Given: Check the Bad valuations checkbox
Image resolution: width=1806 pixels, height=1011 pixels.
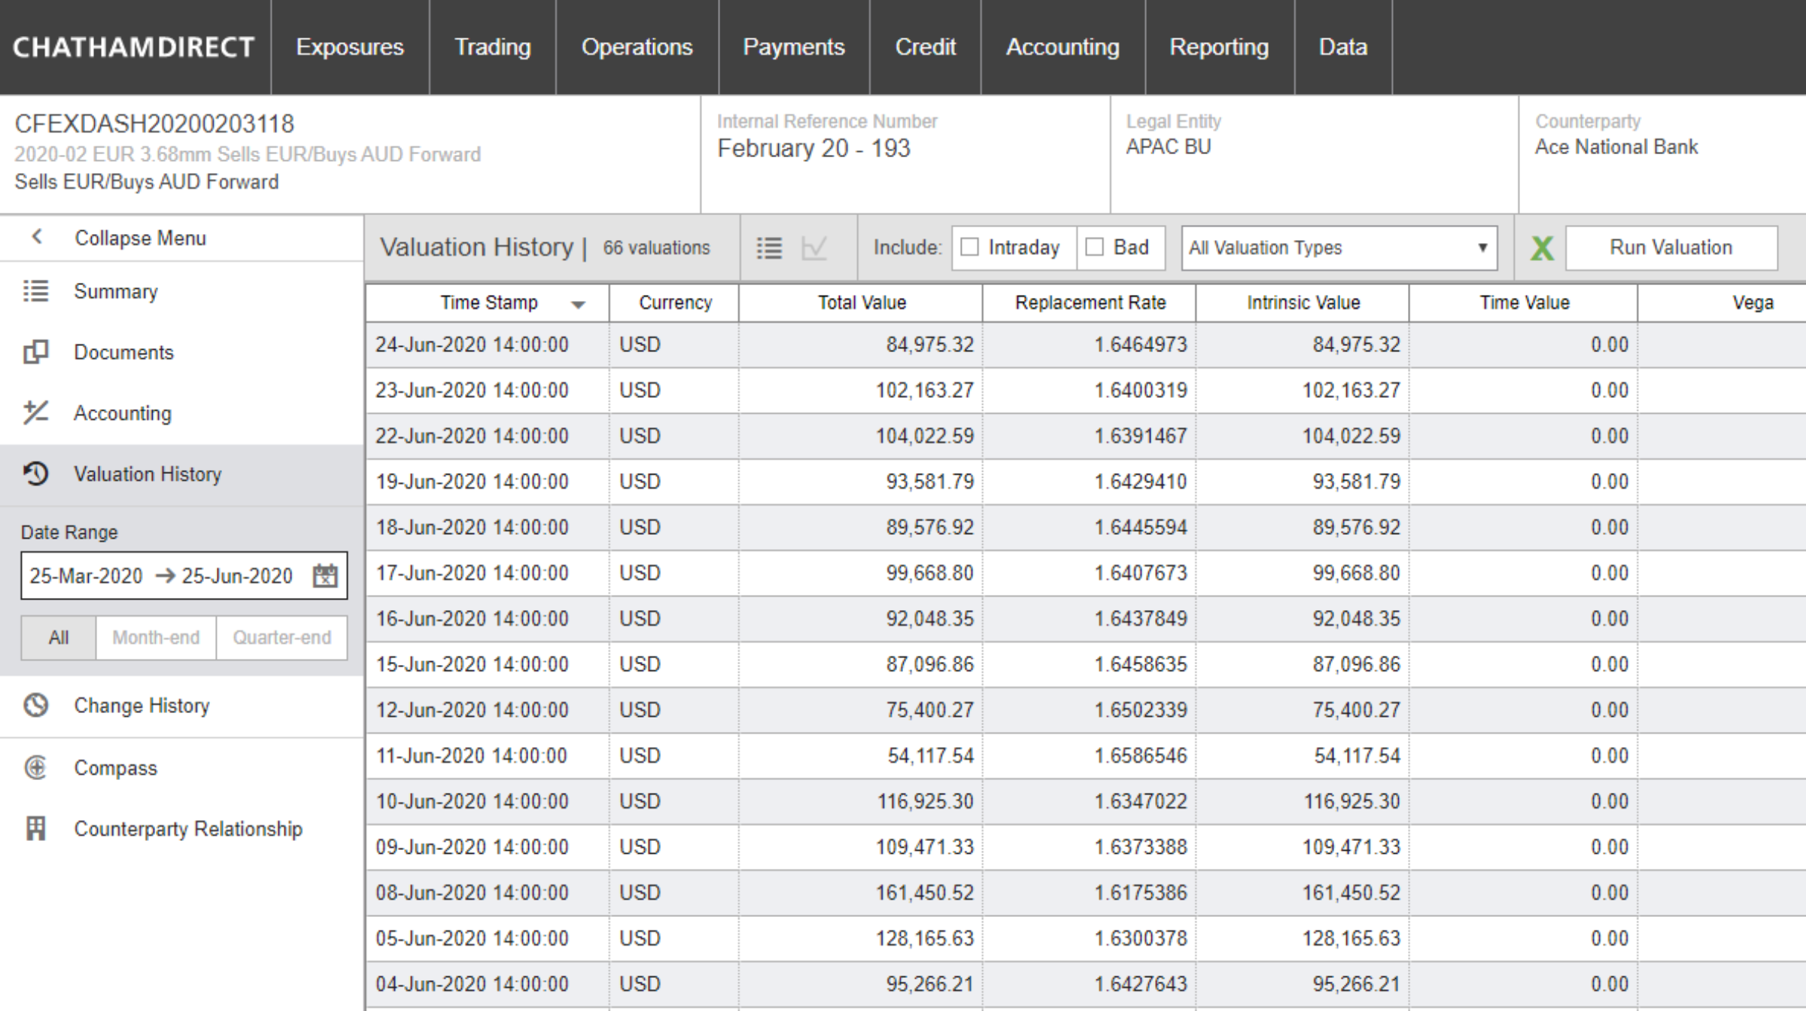Looking at the screenshot, I should click(1094, 247).
